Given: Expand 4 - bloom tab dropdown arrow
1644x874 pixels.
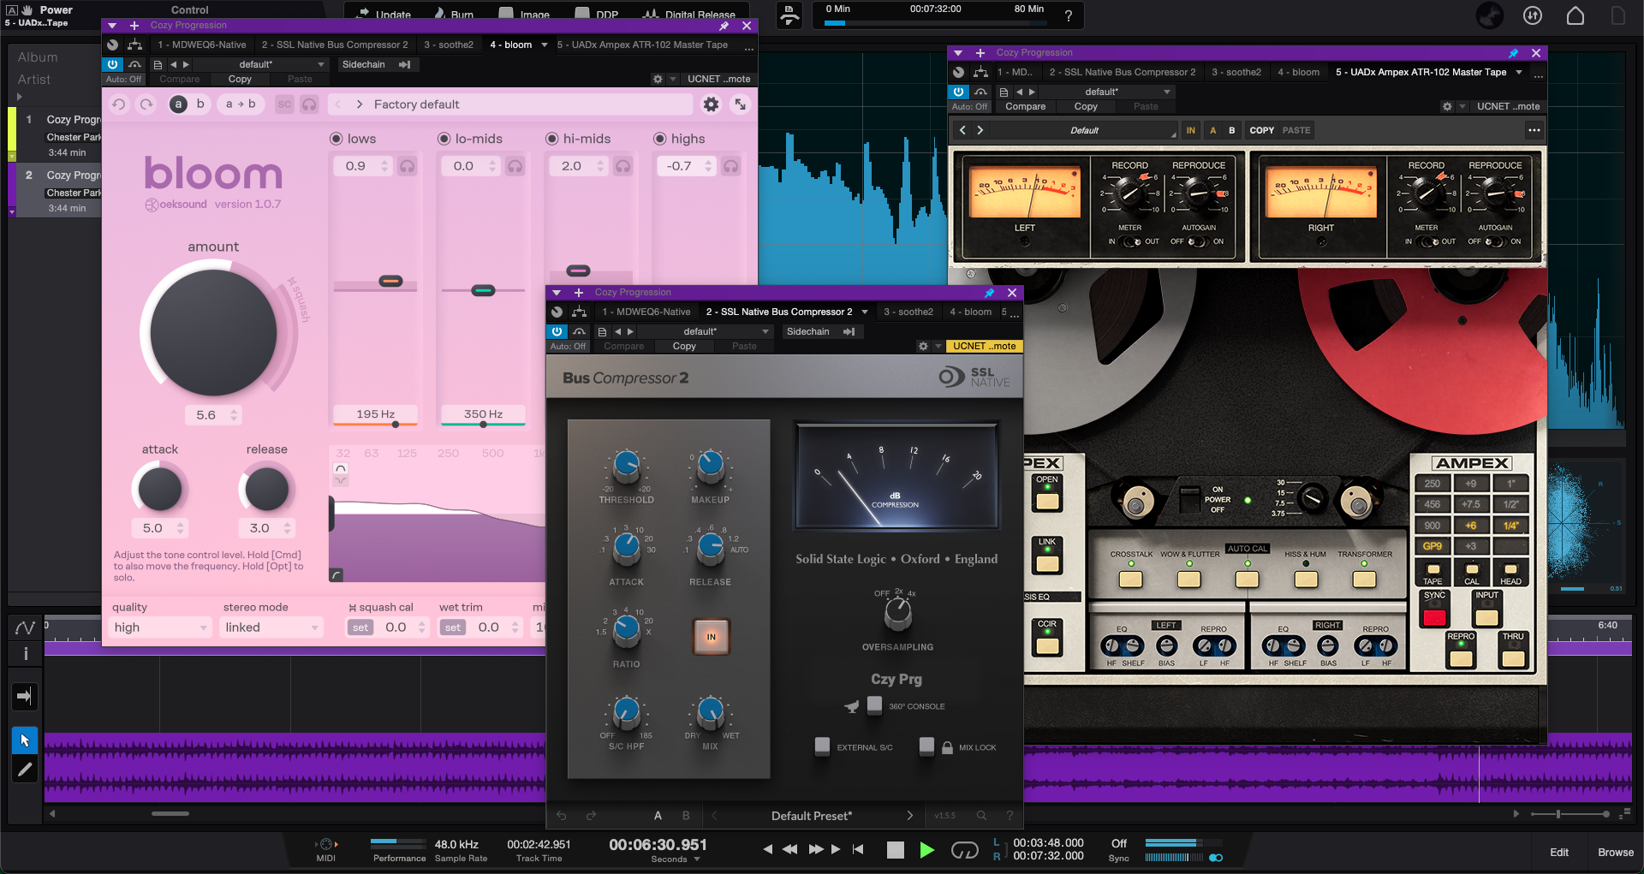Looking at the screenshot, I should point(545,45).
